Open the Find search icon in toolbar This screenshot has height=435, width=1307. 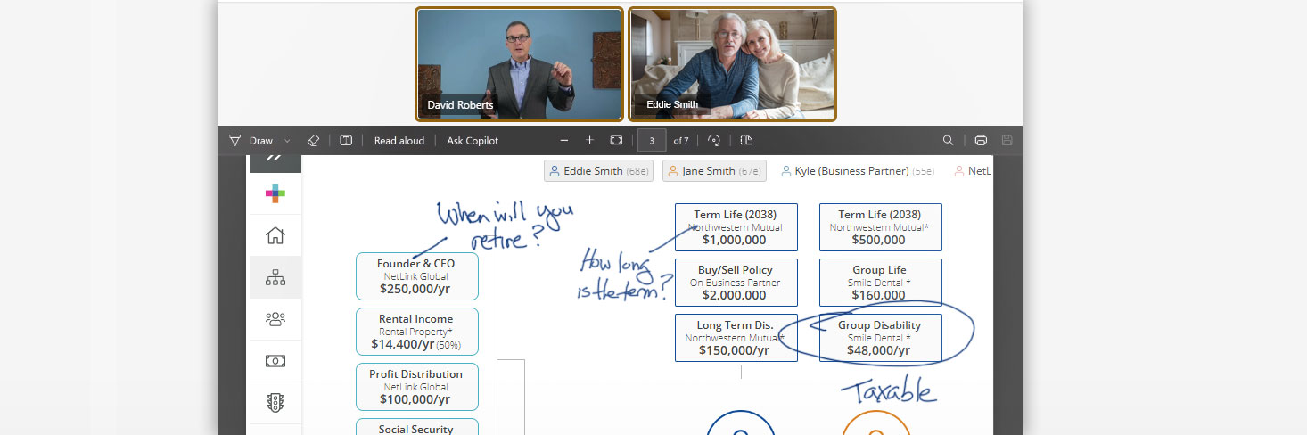tap(949, 141)
